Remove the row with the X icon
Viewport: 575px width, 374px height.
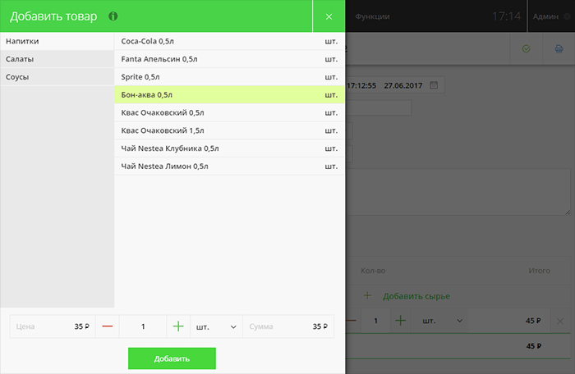click(x=560, y=322)
